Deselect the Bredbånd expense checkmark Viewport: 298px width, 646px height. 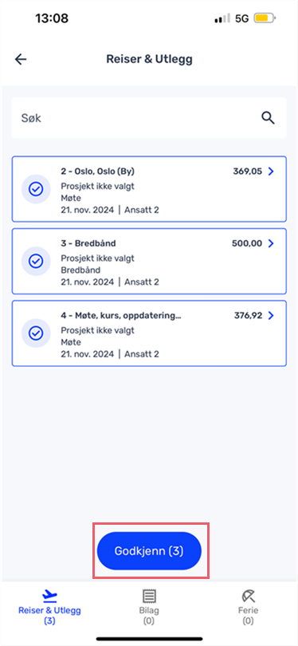click(x=36, y=261)
